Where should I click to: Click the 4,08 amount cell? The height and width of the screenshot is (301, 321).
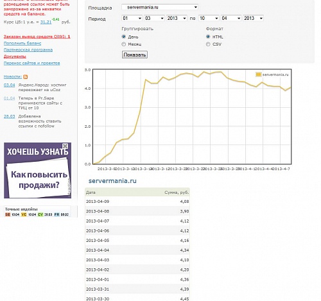184,202
